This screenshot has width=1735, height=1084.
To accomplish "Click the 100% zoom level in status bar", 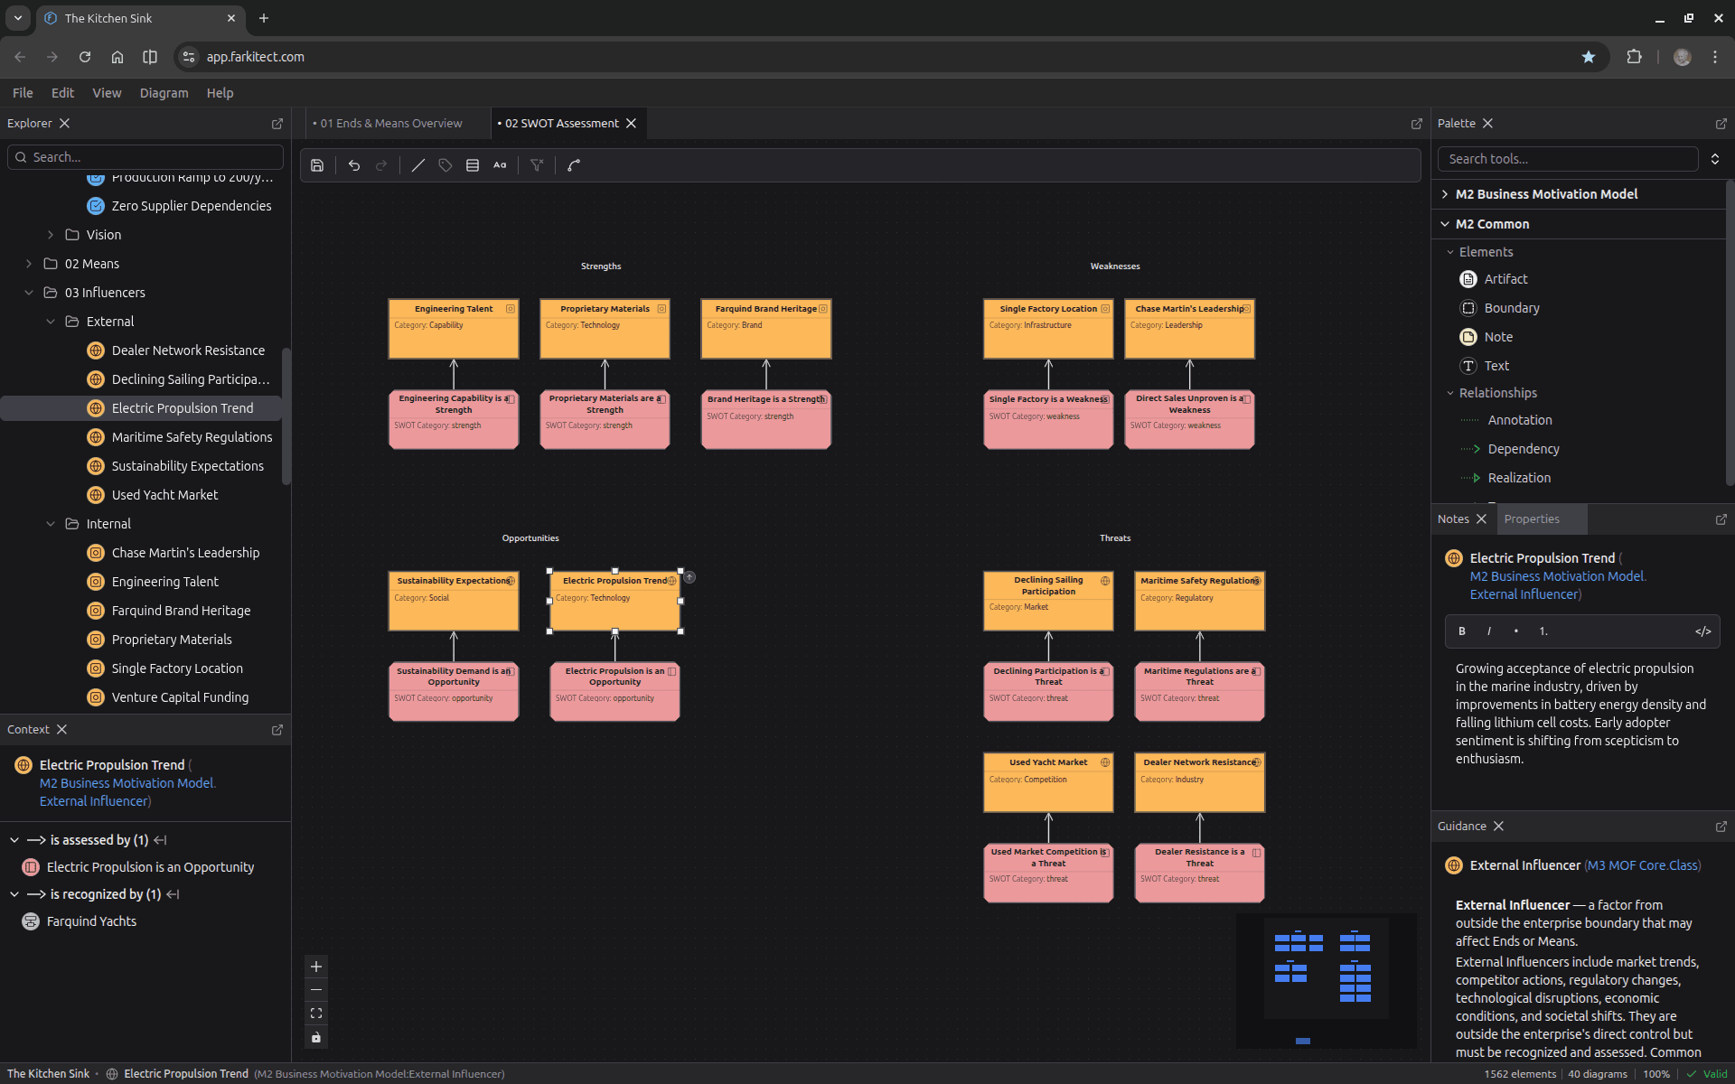I will point(1655,1074).
